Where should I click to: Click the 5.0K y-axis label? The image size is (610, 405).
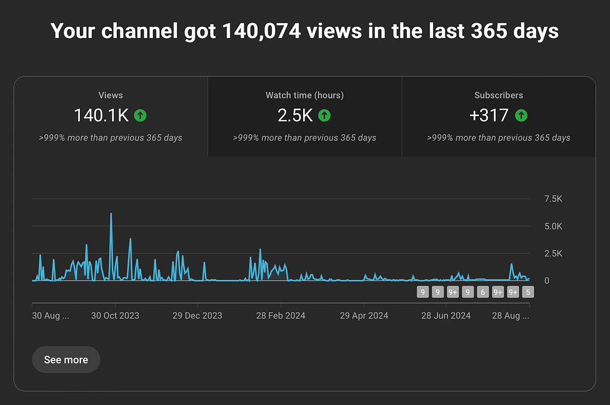(x=553, y=226)
